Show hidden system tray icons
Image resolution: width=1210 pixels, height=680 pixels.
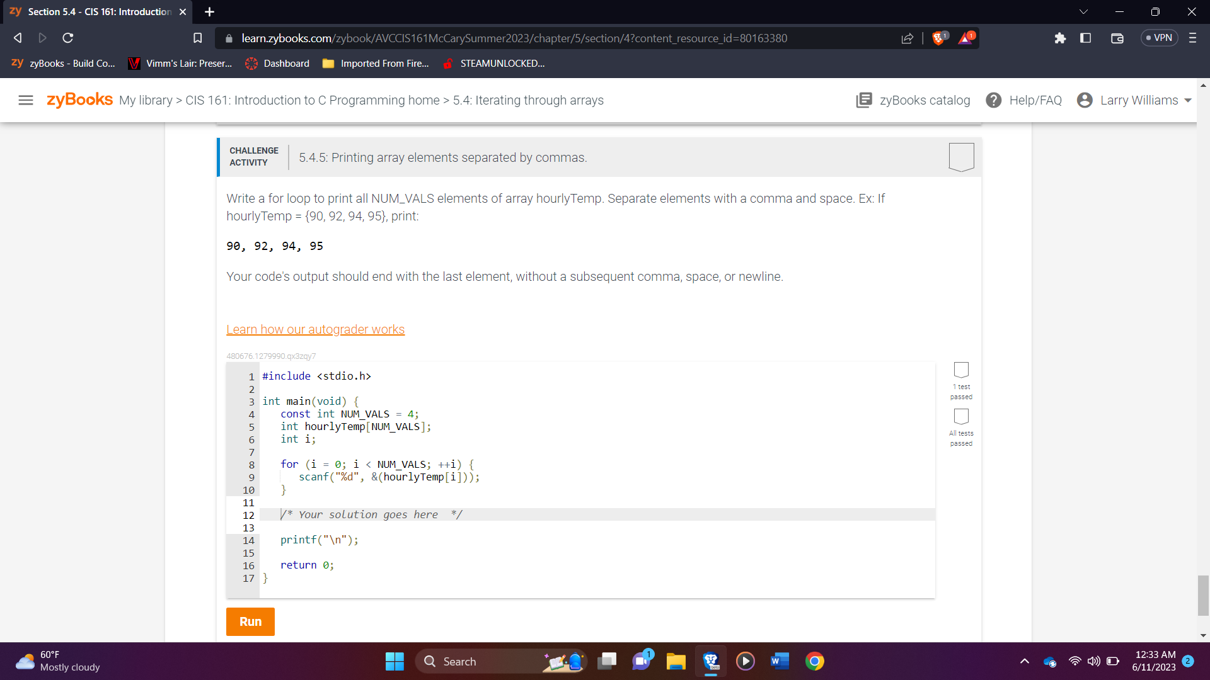1024,661
